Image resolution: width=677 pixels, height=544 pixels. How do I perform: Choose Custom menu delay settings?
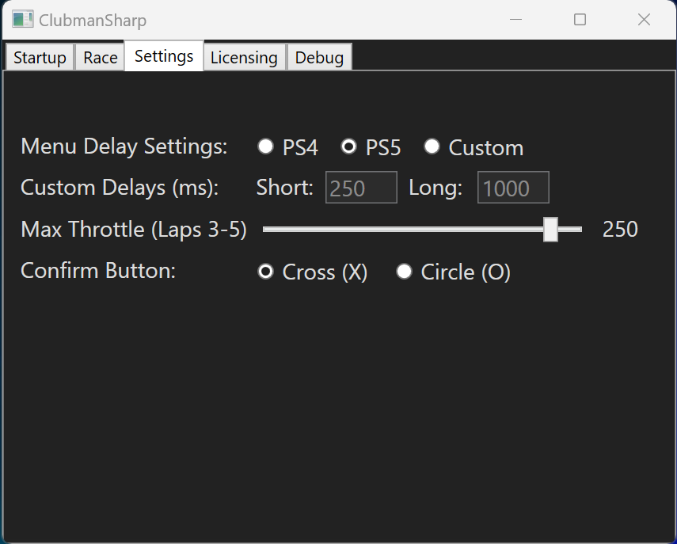pos(432,146)
